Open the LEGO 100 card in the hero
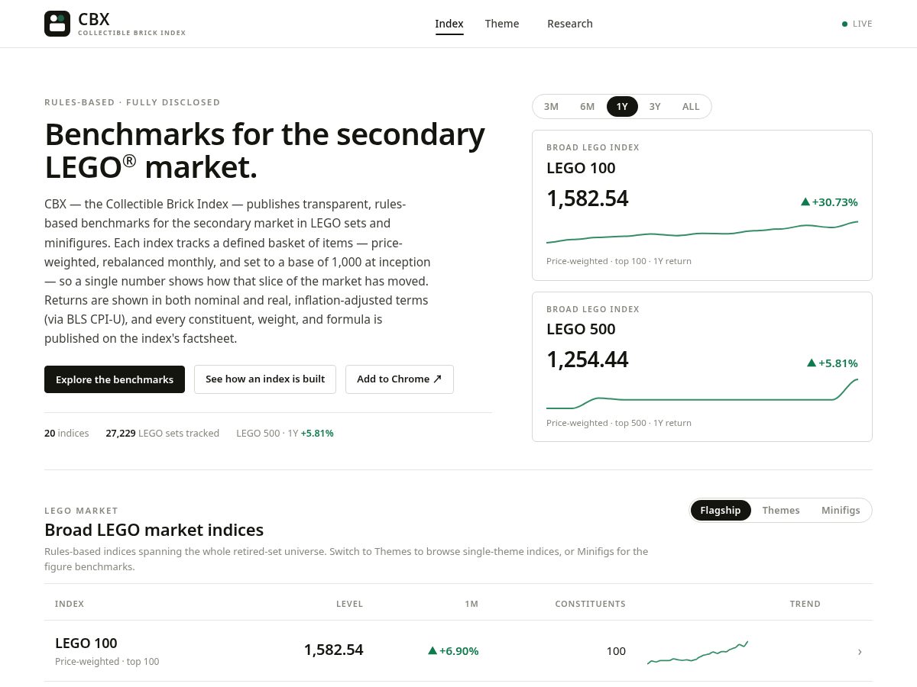 point(702,205)
